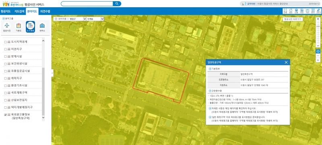Click the refresh/reset map toolbar icon
The height and width of the screenshot is (145, 322).
pos(291,11)
